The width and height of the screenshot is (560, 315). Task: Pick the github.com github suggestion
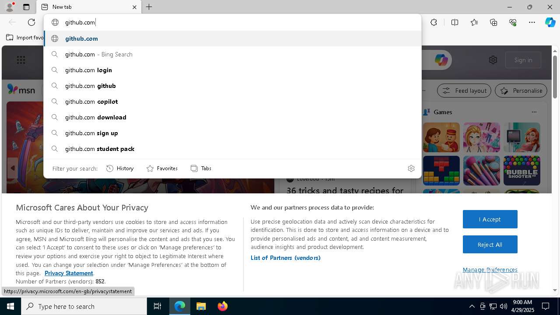pos(232,86)
